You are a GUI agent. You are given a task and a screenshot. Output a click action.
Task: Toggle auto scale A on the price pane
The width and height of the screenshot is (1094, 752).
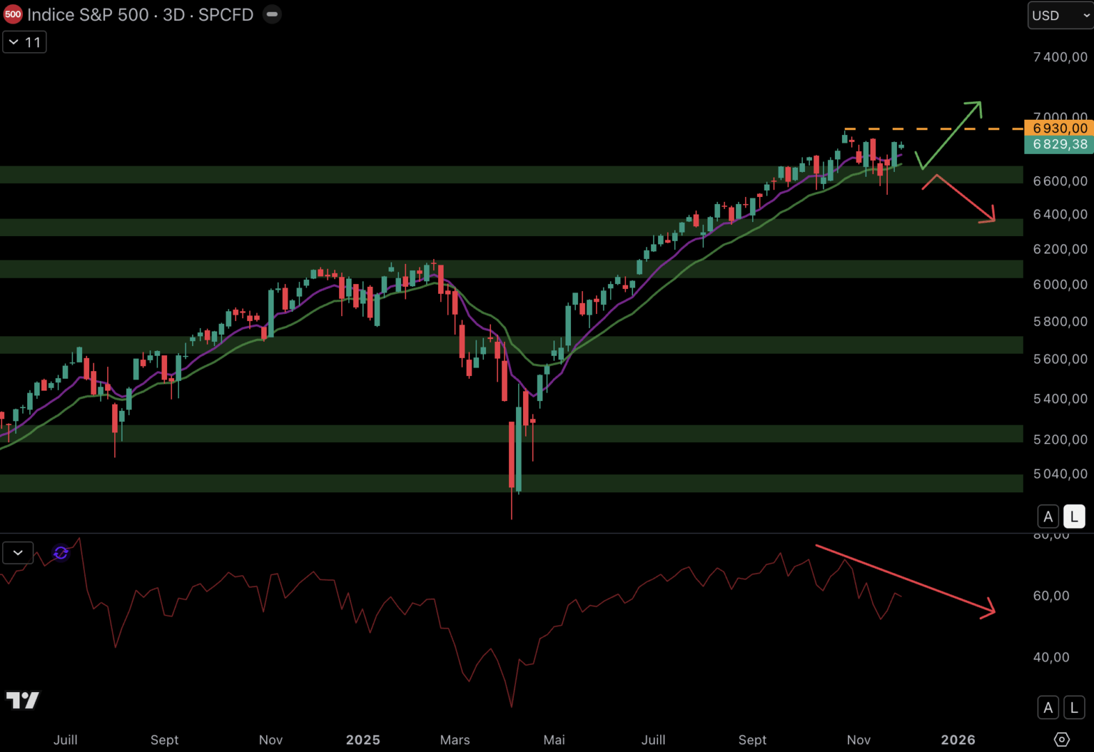(x=1047, y=517)
